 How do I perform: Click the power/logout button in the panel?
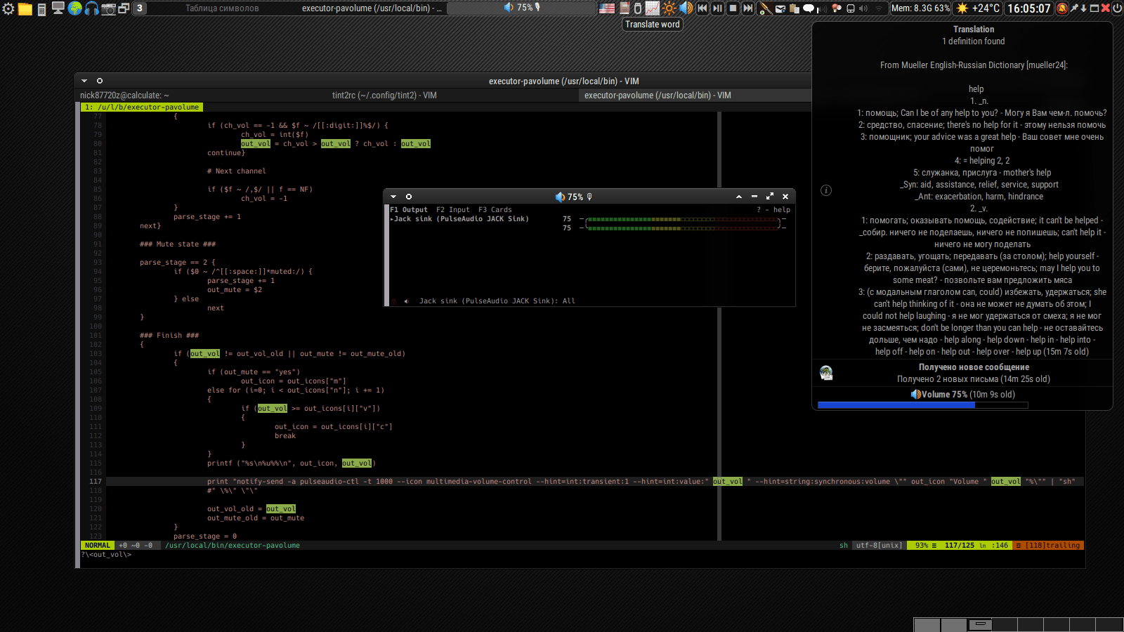click(x=1117, y=8)
